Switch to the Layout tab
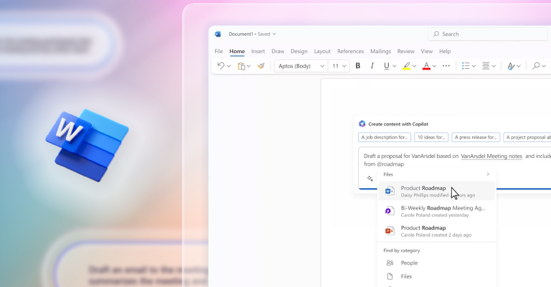This screenshot has width=551, height=287. tap(322, 51)
